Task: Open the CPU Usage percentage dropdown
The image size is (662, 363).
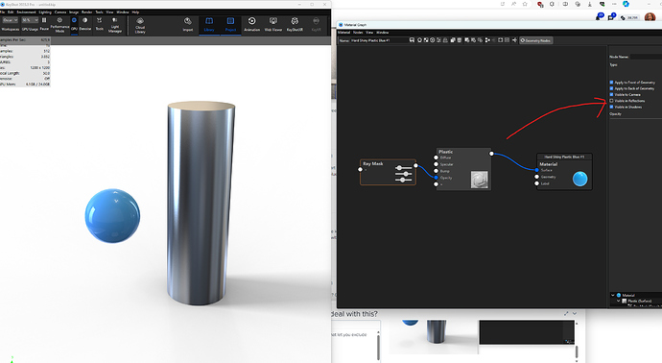Action: click(30, 20)
